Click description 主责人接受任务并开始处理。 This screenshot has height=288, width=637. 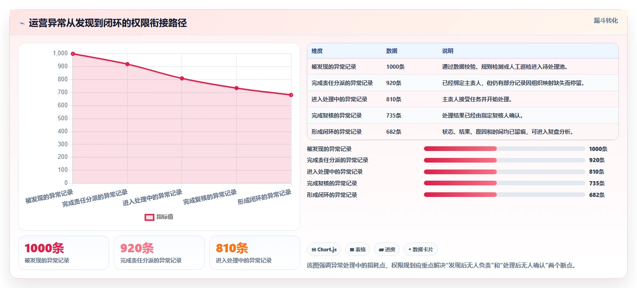click(x=477, y=99)
